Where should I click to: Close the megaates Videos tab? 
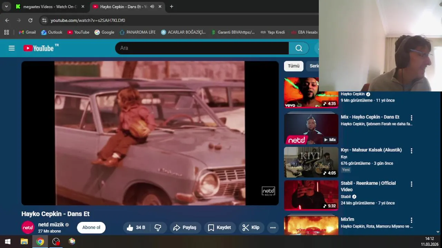[x=83, y=7]
